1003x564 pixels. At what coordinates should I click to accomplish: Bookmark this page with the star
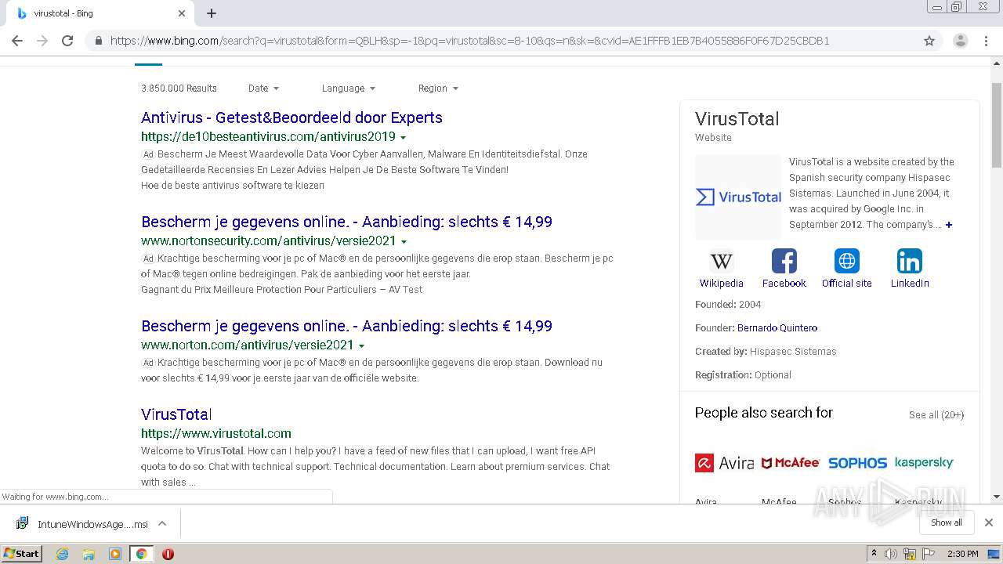[x=929, y=41]
